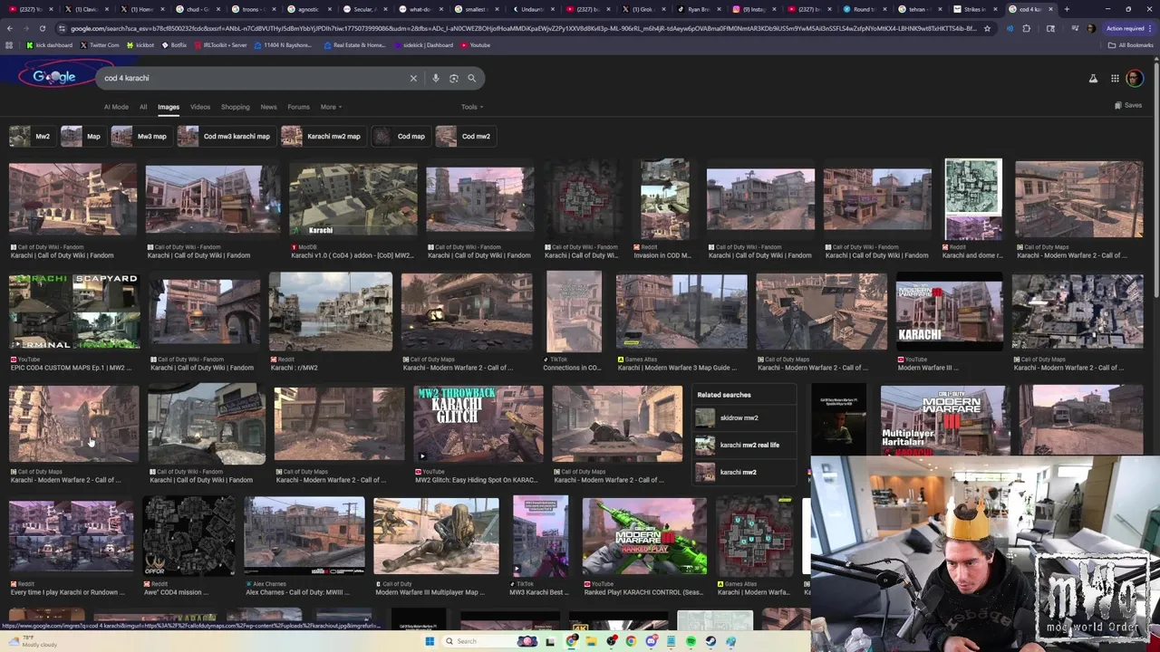Switch to the Videos tab
The height and width of the screenshot is (652, 1160).
tap(200, 107)
